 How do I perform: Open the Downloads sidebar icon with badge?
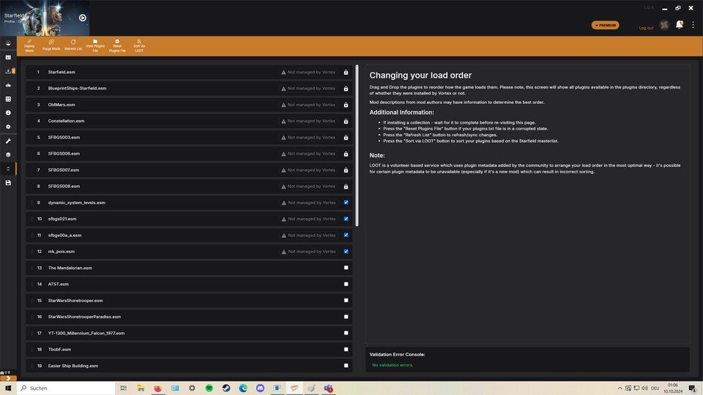[9, 71]
